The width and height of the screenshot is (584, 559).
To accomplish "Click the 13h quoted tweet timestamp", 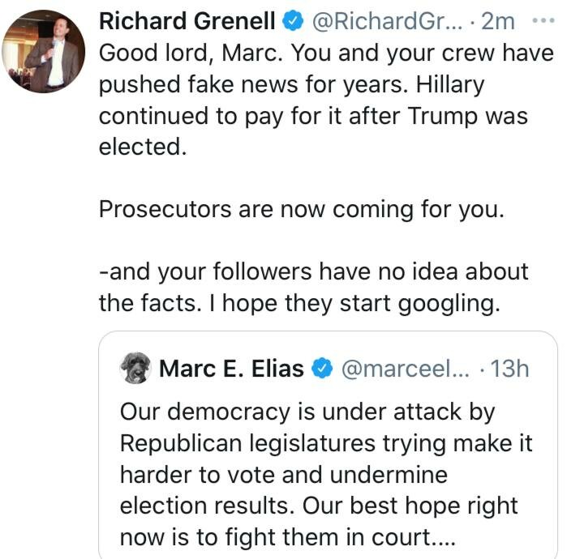I will pyautogui.click(x=509, y=369).
